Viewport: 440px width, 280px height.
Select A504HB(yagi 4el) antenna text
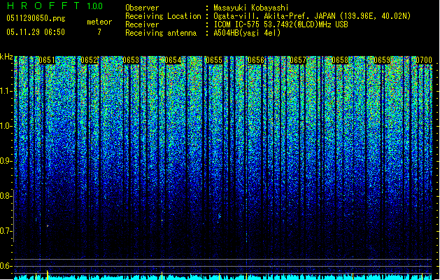(247, 33)
